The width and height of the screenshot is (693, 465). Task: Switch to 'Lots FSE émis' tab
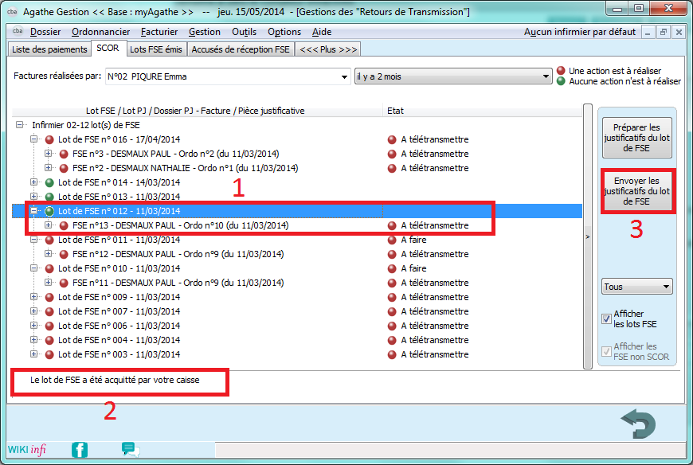click(156, 49)
